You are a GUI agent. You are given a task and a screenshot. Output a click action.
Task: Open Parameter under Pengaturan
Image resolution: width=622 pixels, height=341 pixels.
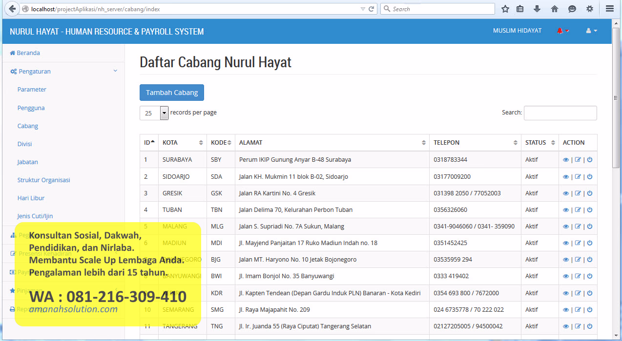[x=32, y=90]
